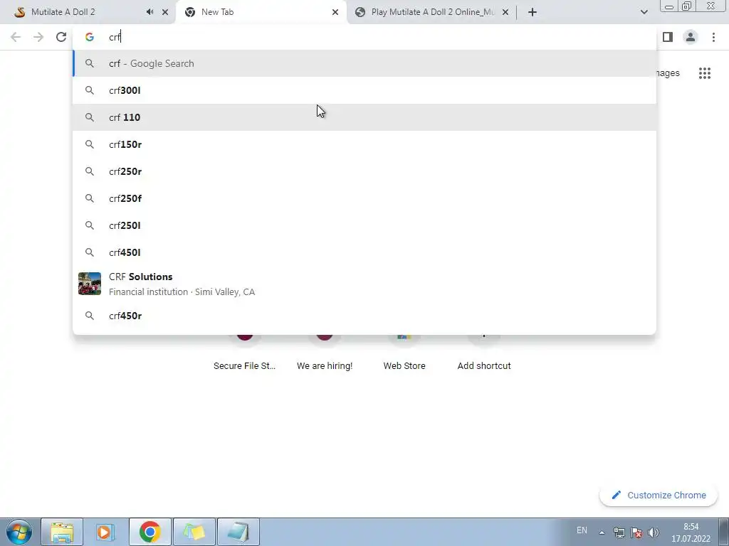Screen dimensions: 729x546
Task: Close the Mutilate A Doll 2 tab
Action: (x=165, y=12)
